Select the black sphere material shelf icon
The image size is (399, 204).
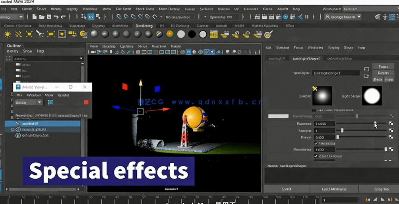192,35
